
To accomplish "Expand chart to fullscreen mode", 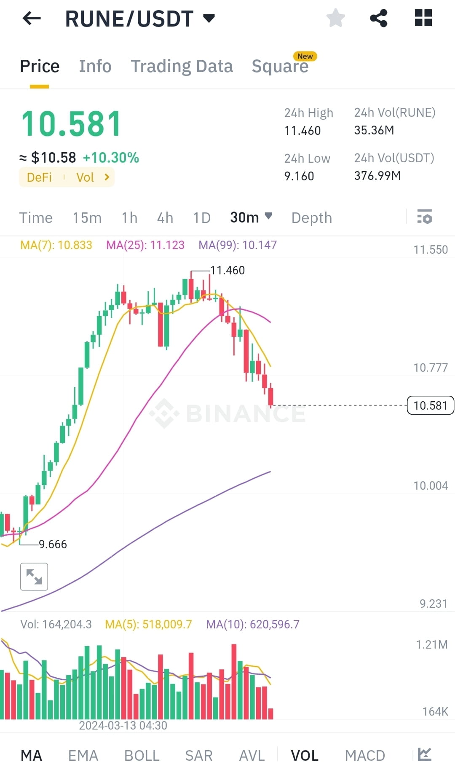I will pos(34,577).
